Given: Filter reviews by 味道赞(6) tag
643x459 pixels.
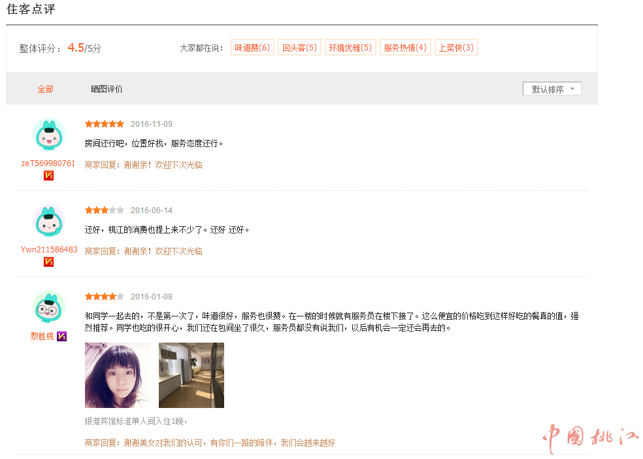Looking at the screenshot, I should point(252,48).
